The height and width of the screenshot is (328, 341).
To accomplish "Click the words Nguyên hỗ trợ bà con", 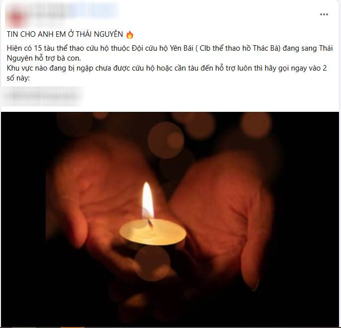I will (x=44, y=58).
